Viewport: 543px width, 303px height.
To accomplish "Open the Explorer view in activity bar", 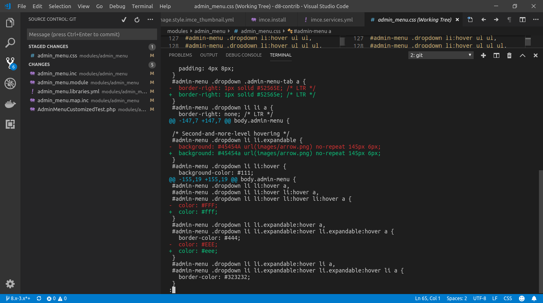I will [x=10, y=23].
